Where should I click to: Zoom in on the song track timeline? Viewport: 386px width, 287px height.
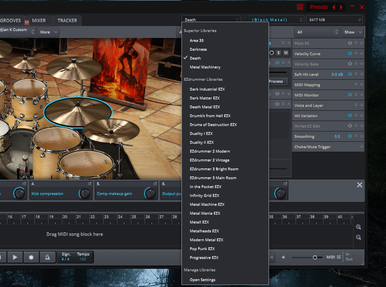358,227
